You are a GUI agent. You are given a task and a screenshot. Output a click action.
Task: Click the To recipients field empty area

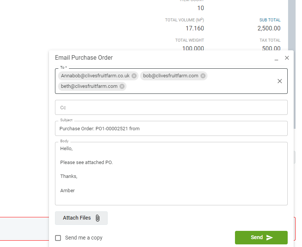[200, 86]
